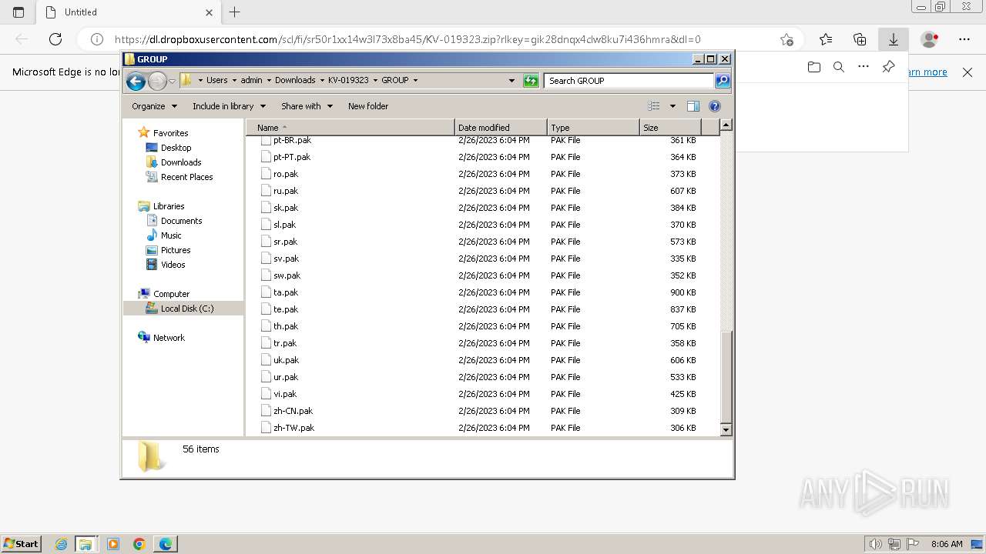This screenshot has height=554, width=986.
Task: Open Internet Explorer from taskbar
Action: (x=62, y=544)
